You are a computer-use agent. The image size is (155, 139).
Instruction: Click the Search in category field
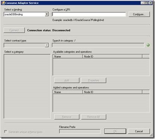tap(98, 45)
